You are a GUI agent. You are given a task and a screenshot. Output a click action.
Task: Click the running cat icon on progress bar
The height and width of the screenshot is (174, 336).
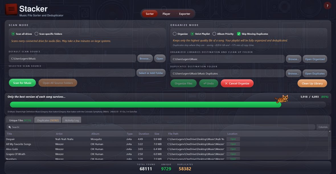pos(282,99)
